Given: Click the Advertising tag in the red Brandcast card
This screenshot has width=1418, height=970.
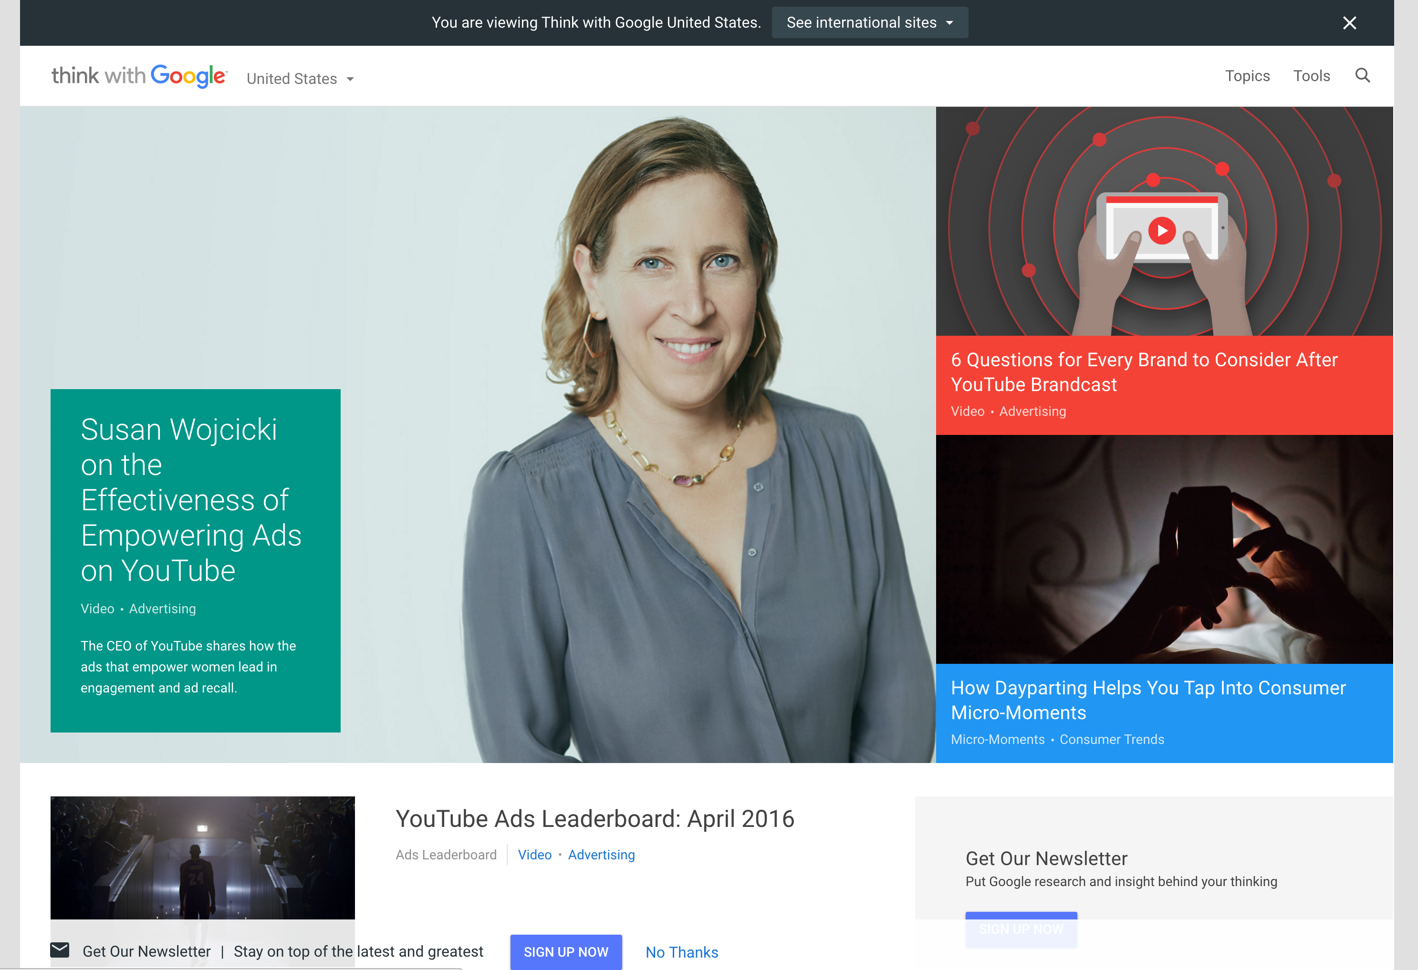Looking at the screenshot, I should pyautogui.click(x=1032, y=412).
